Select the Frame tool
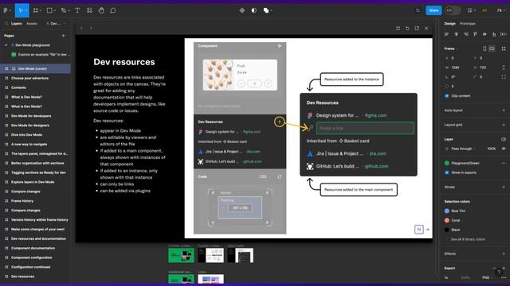Viewport: 510px width, 286px height. pyautogui.click(x=35, y=10)
